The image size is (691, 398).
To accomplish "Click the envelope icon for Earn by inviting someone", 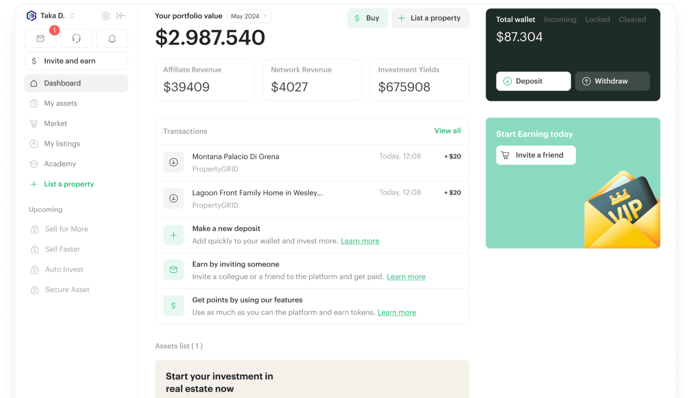I will coord(173,270).
